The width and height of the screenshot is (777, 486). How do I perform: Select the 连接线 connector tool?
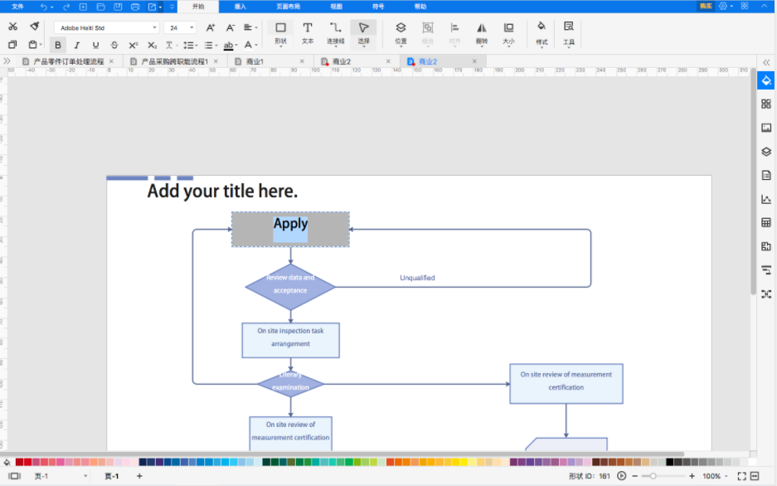(336, 33)
